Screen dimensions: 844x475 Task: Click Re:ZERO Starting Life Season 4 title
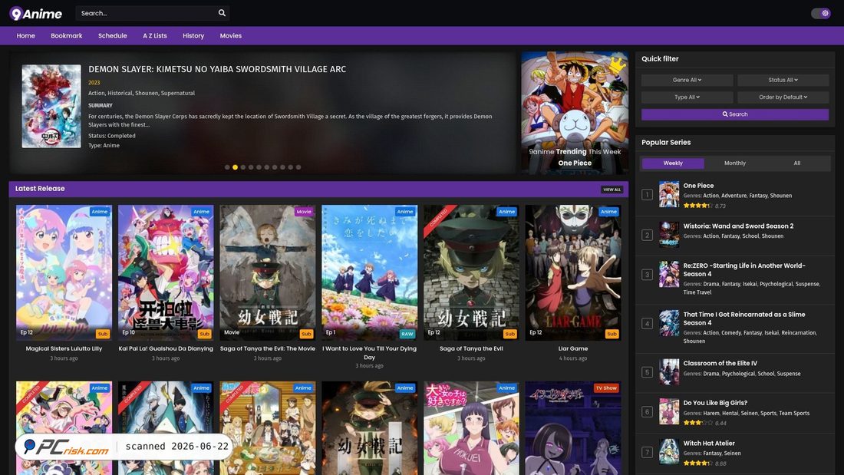(744, 270)
